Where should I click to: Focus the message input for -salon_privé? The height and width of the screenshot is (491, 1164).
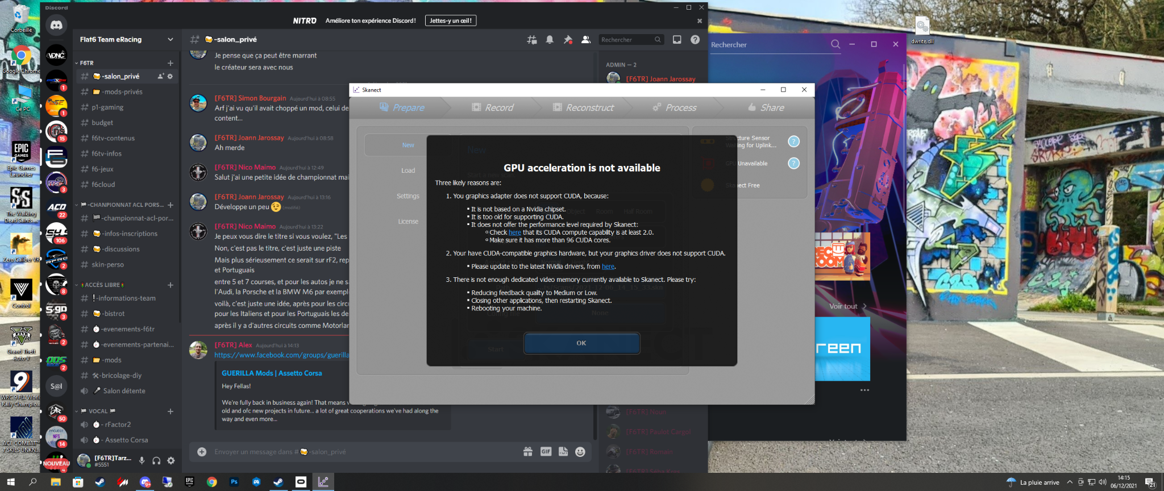pos(364,452)
